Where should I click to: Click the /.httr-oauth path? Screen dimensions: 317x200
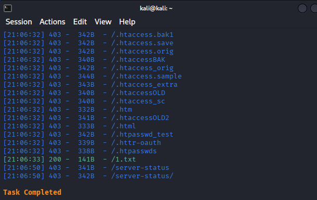[136, 143]
